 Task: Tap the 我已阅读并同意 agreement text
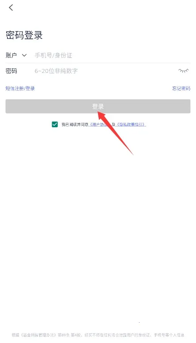pyautogui.click(x=75, y=125)
